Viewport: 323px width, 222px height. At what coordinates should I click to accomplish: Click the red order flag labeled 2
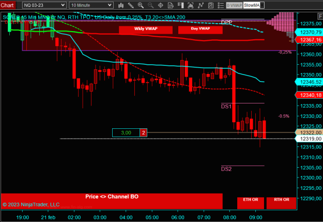tap(143, 132)
